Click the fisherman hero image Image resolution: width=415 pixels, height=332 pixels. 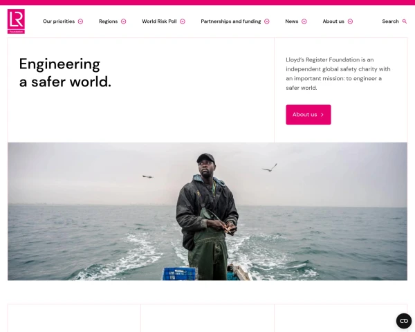(x=207, y=211)
